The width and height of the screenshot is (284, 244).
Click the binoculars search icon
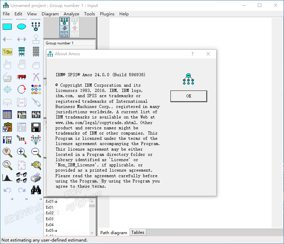(36, 190)
